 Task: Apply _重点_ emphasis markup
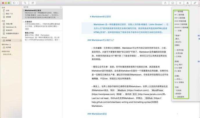click(177, 39)
